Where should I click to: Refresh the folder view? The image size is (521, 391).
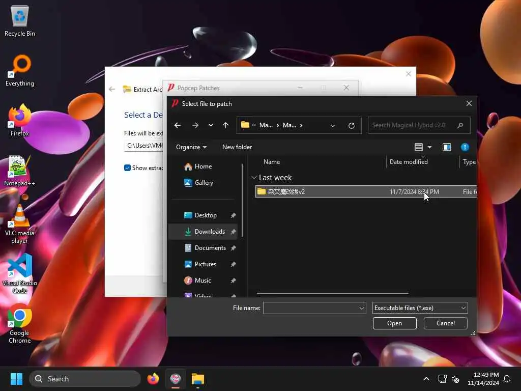click(x=351, y=126)
